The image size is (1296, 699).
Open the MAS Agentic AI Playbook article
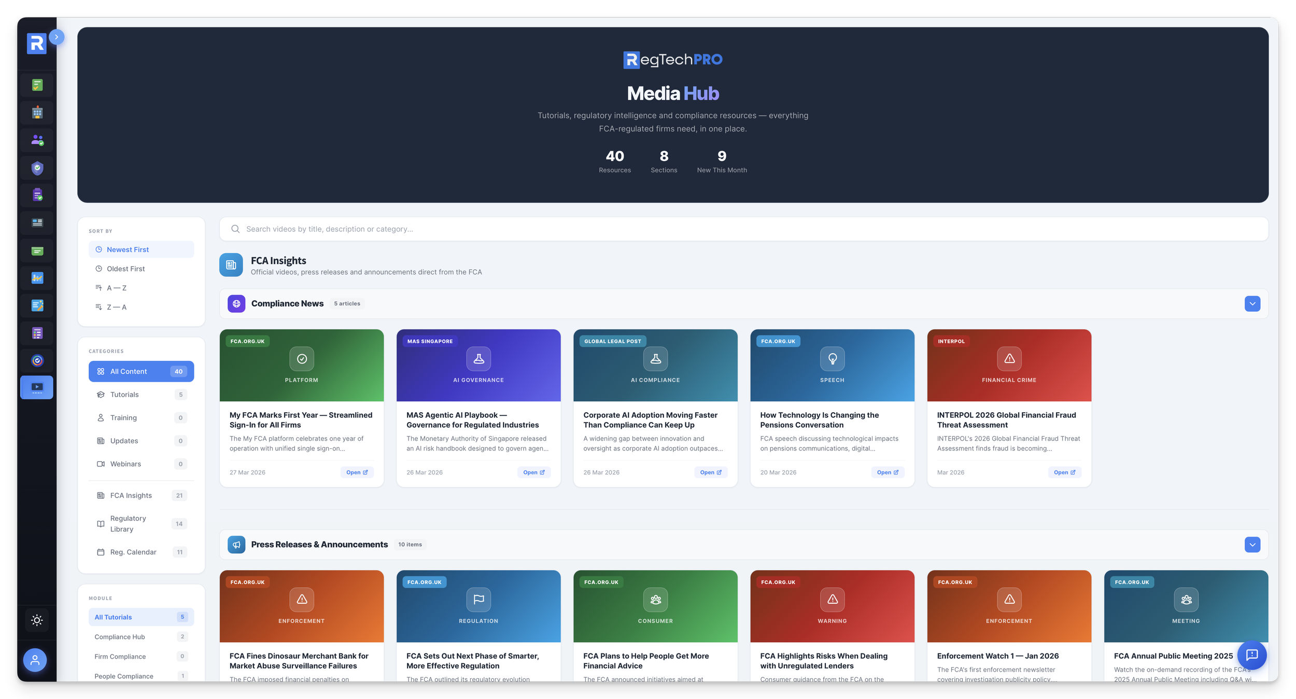point(477,419)
